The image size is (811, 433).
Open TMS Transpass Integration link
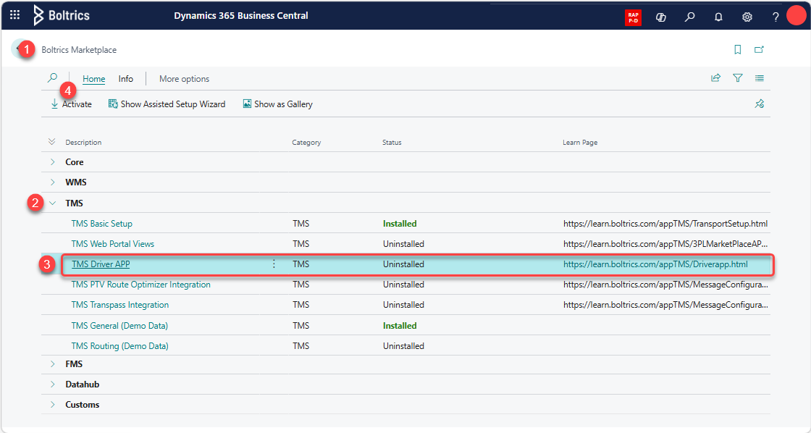120,305
